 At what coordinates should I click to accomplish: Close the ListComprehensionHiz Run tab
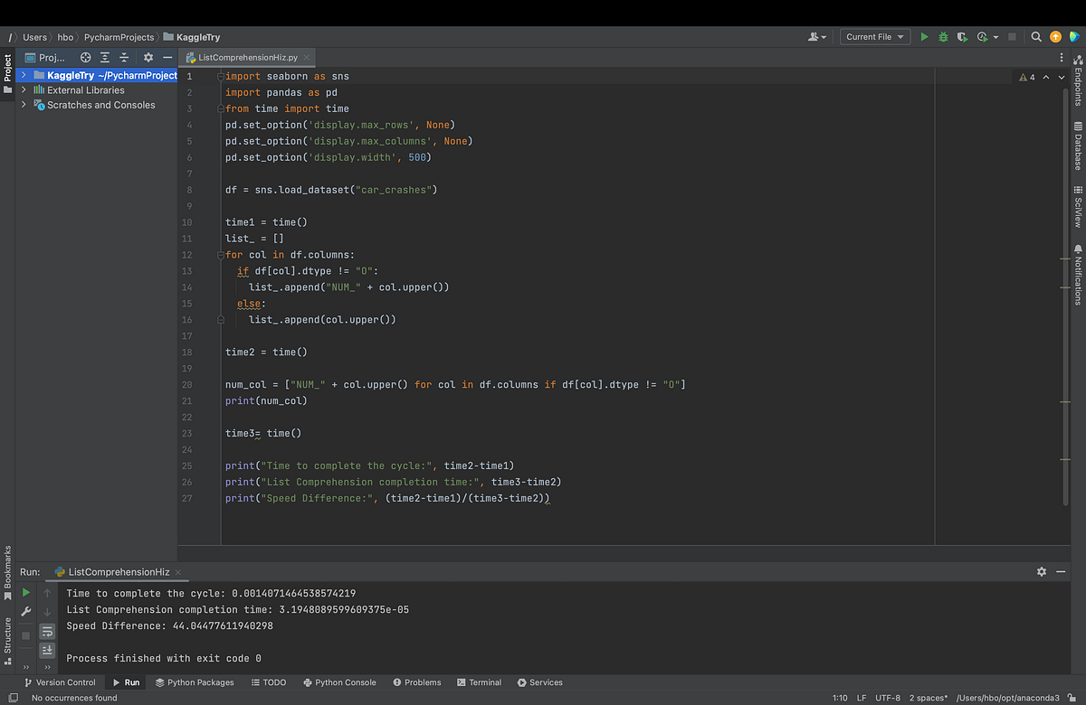tap(178, 572)
